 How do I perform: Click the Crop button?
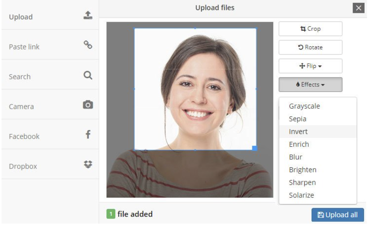(310, 29)
